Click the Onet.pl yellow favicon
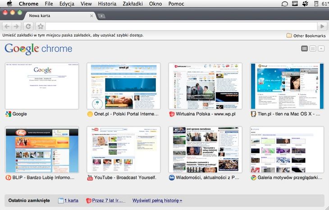The width and height of the screenshot is (329, 210). coord(90,114)
